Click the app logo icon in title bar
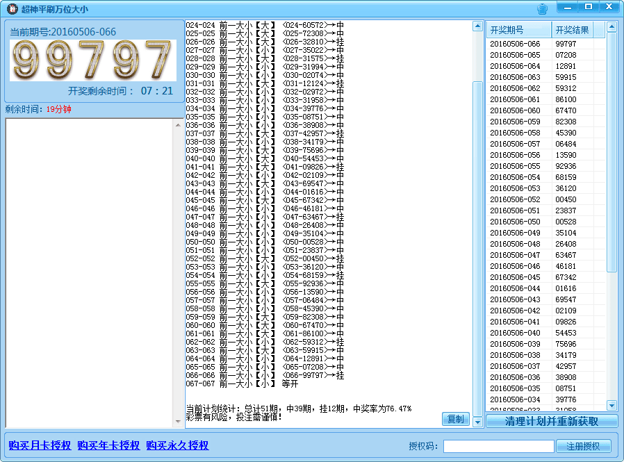The height and width of the screenshot is (462, 624). (11, 9)
